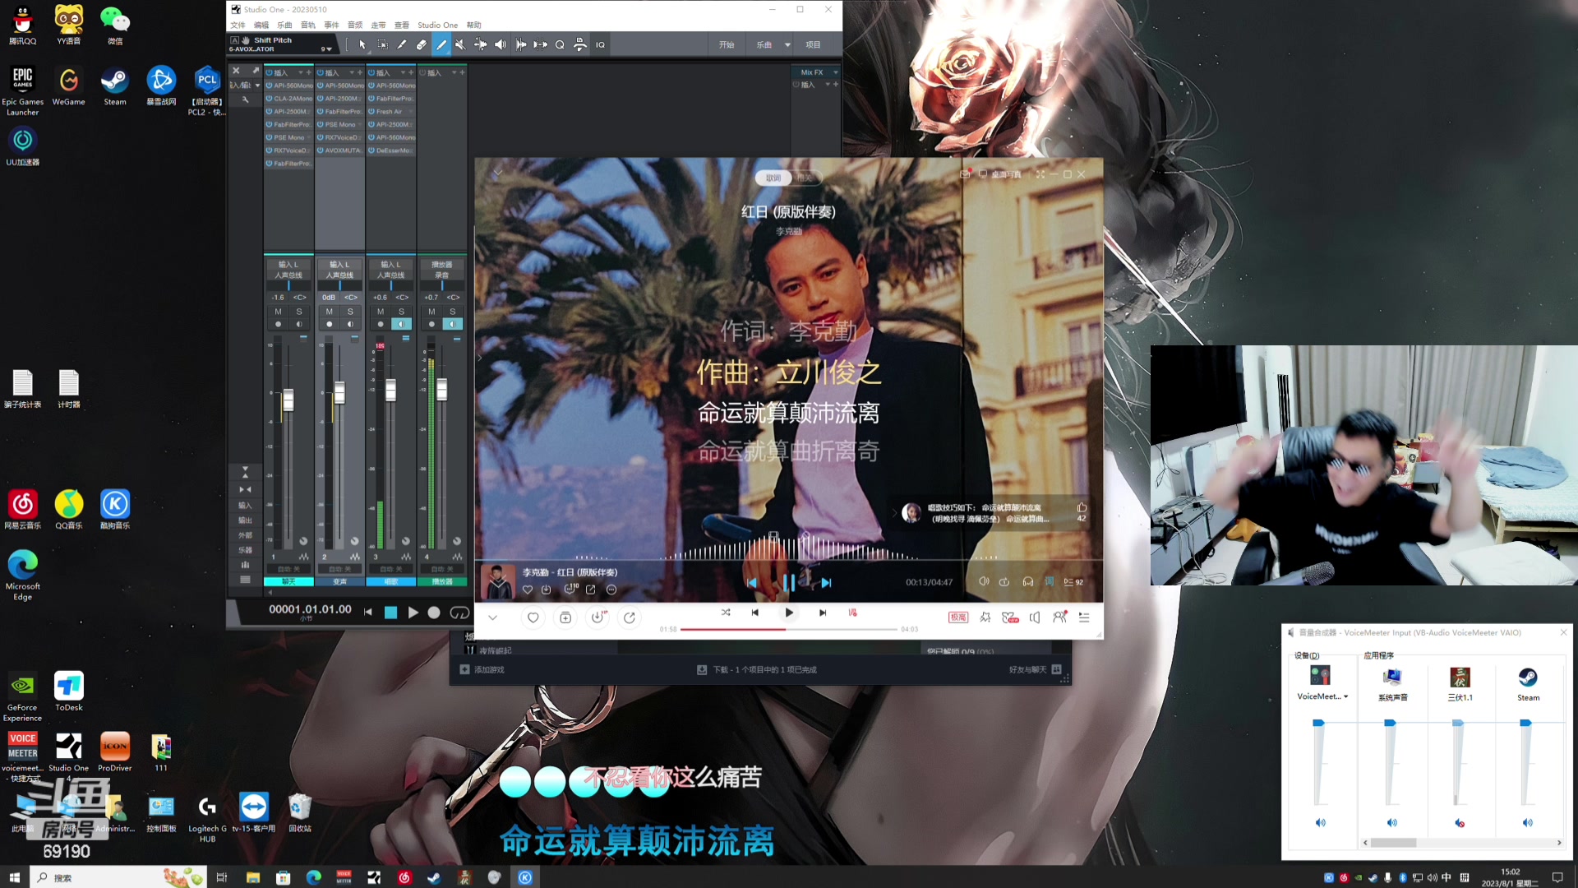The width and height of the screenshot is (1578, 888).
Task: Toggle Loop in Studio One transport
Action: click(x=460, y=612)
